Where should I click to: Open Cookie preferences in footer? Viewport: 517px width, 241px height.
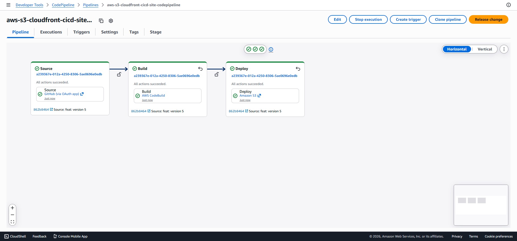tap(499, 236)
